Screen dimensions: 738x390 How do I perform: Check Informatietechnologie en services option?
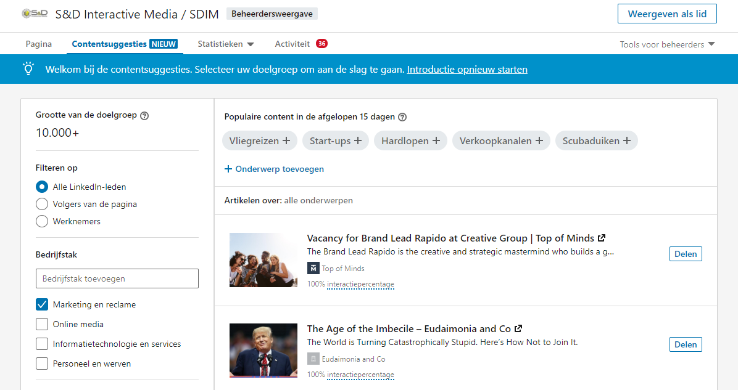coord(42,344)
